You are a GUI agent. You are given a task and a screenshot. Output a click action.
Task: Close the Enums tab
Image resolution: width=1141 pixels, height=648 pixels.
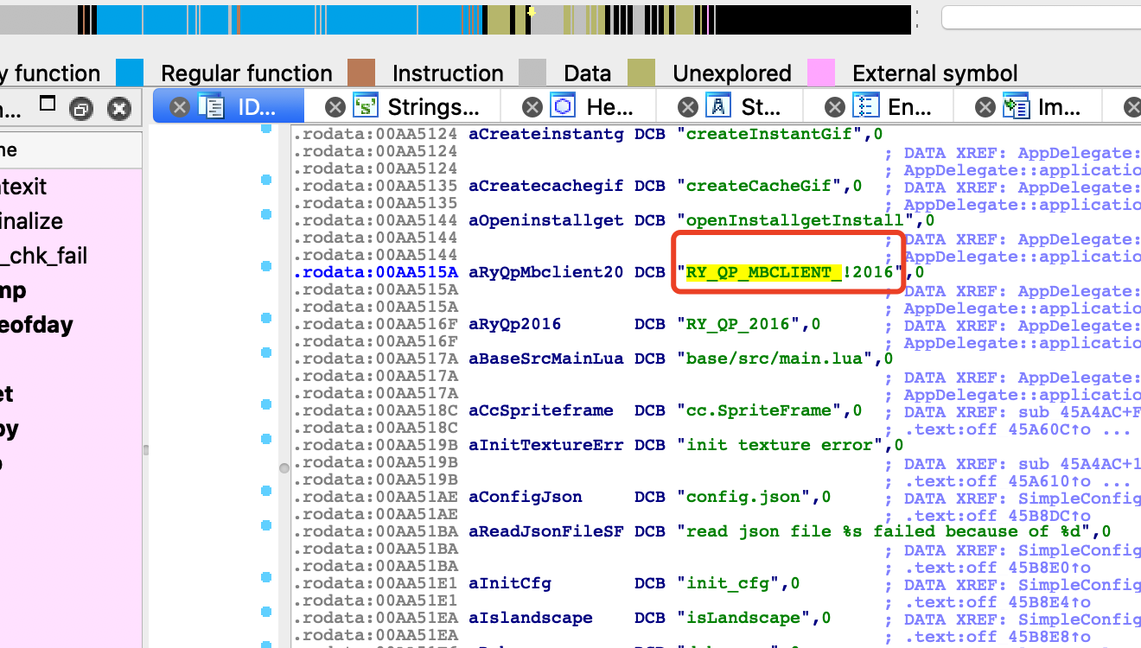point(835,107)
